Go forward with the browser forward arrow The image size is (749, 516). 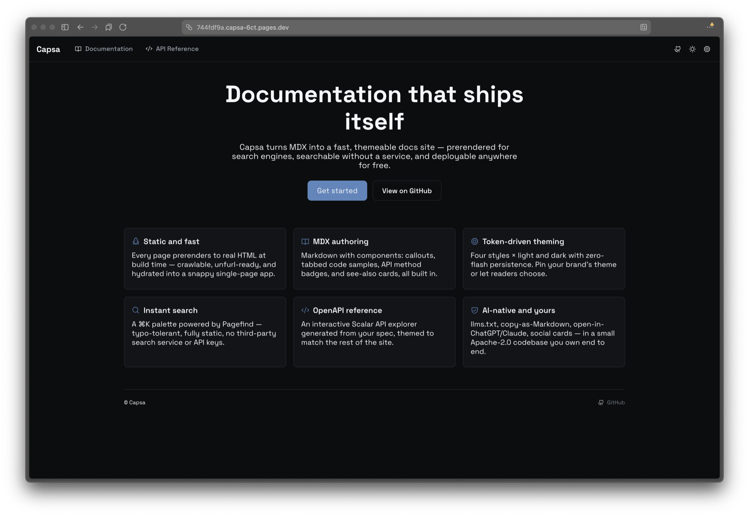(94, 27)
